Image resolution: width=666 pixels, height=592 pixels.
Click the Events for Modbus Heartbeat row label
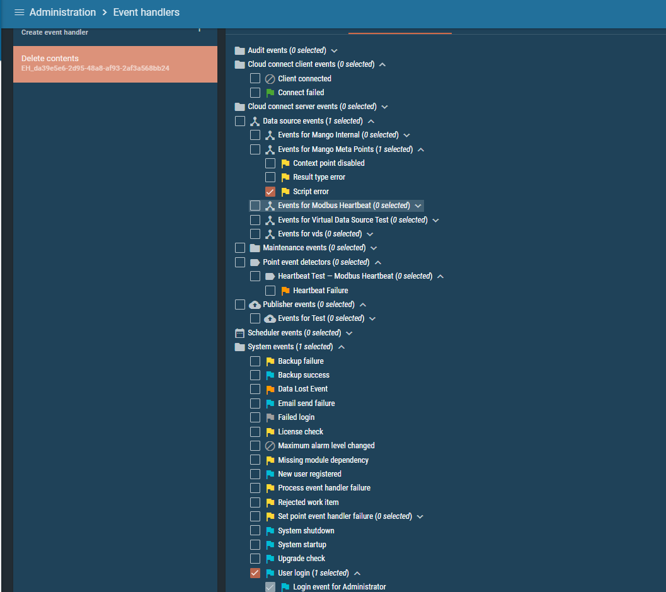pos(344,206)
